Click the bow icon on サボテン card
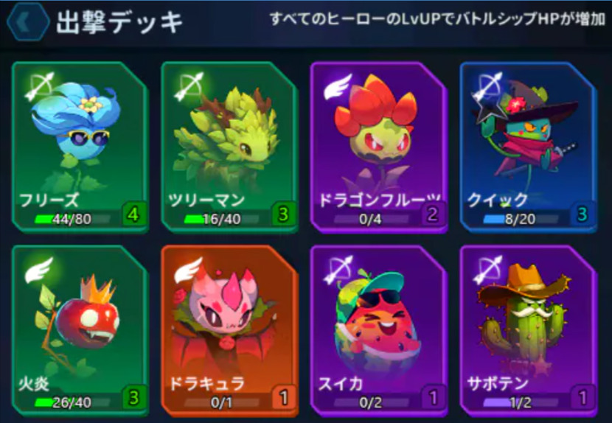Image resolution: width=612 pixels, height=423 pixels. [x=487, y=270]
